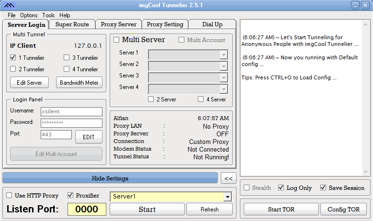This screenshot has width=373, height=221.
Task: Tick the Multi Account checkbox
Action: 181,40
